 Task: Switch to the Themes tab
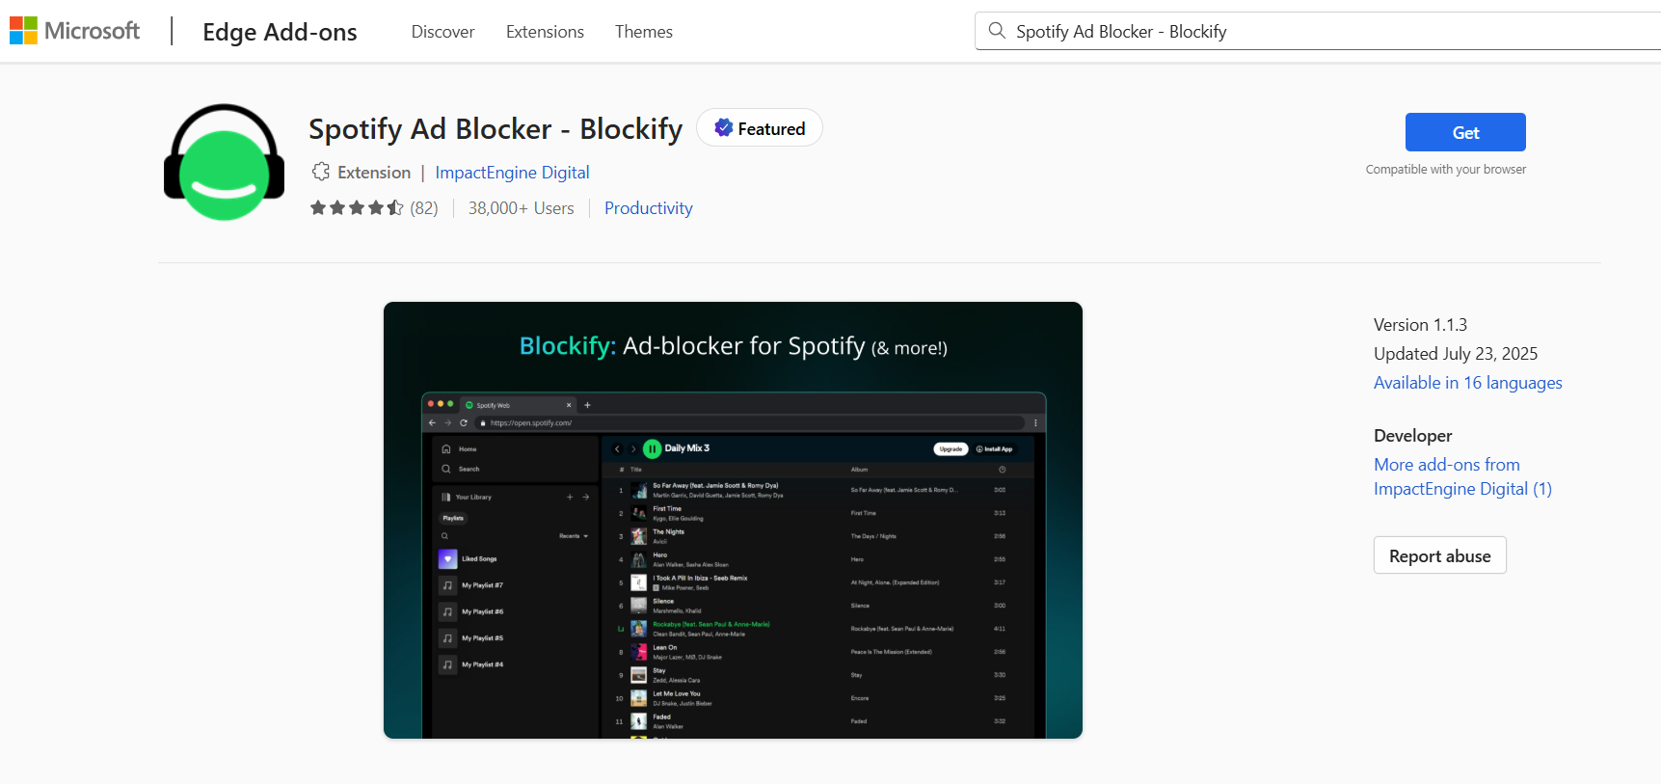[x=644, y=32]
